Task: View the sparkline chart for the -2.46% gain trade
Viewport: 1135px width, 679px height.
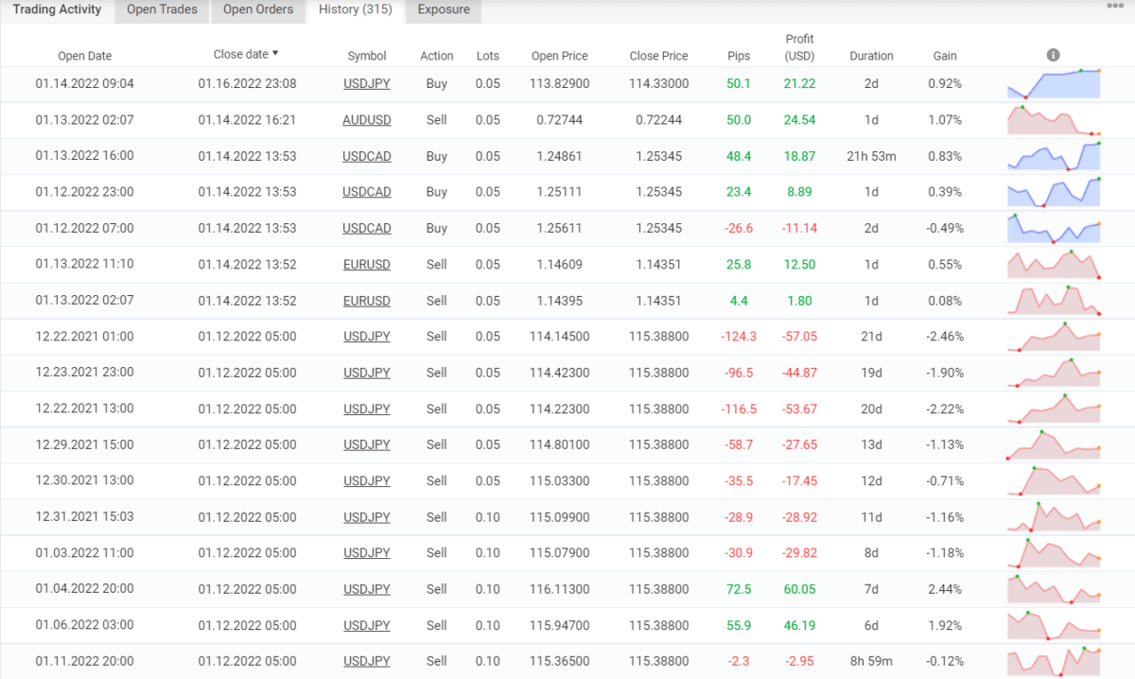Action: pos(1054,337)
